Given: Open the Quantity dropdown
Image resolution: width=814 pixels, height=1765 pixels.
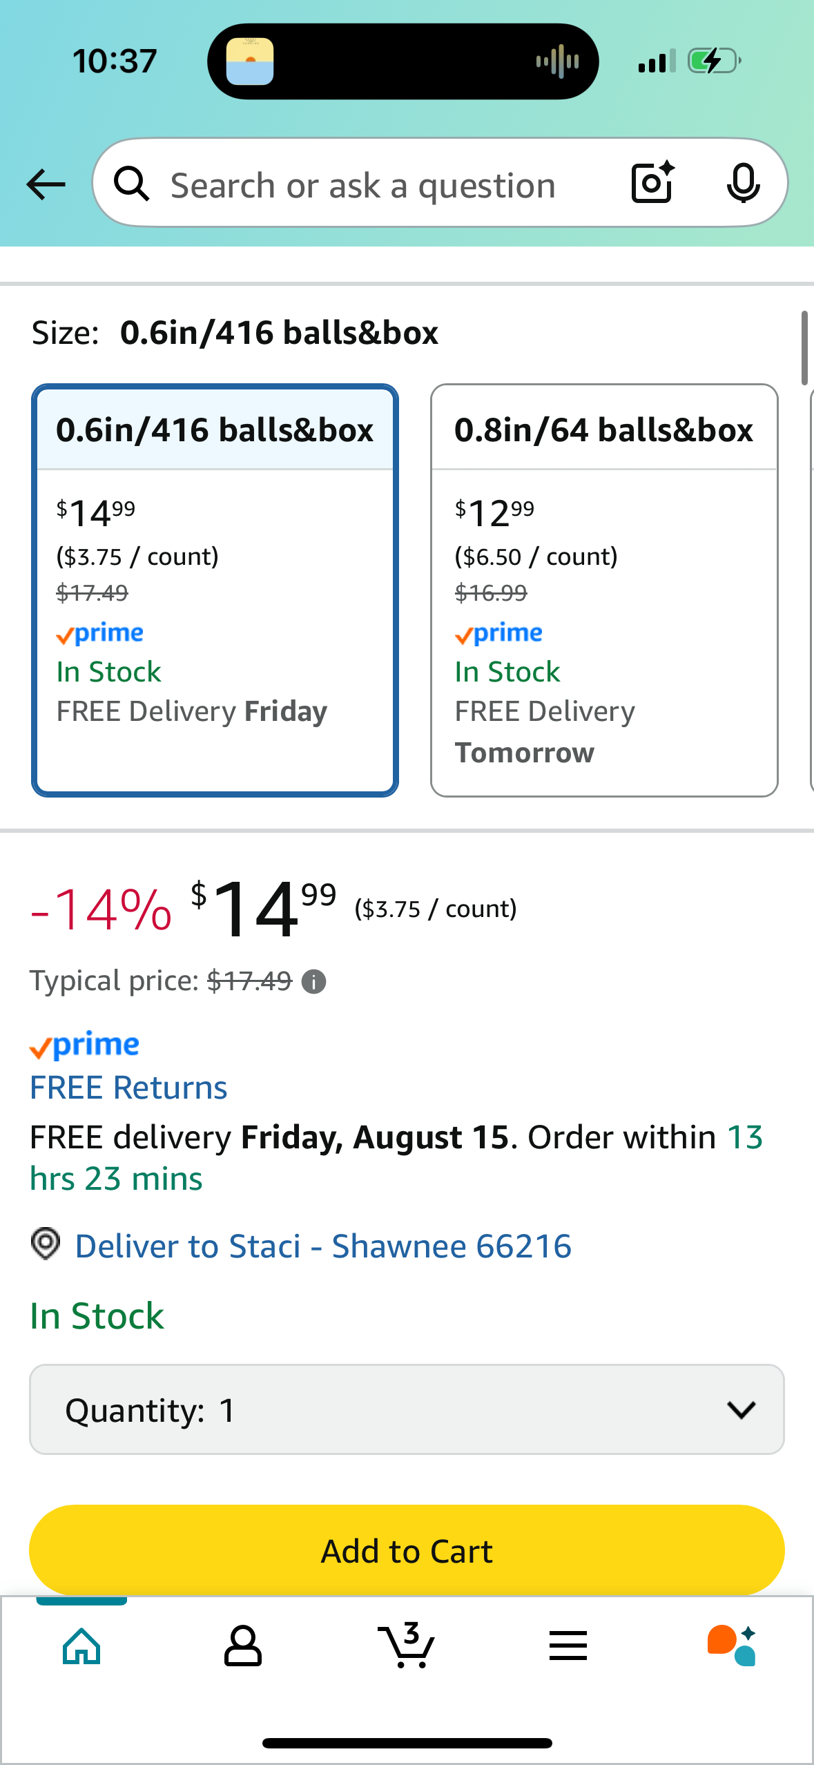Looking at the screenshot, I should pyautogui.click(x=407, y=1409).
